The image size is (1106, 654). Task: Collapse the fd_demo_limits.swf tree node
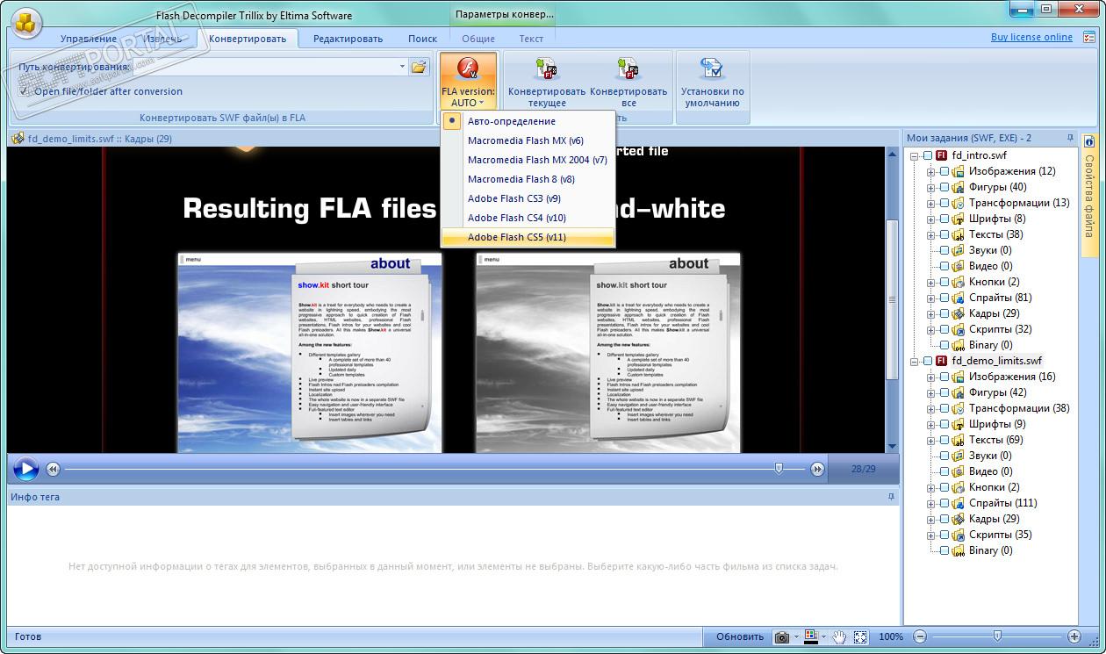[915, 361]
